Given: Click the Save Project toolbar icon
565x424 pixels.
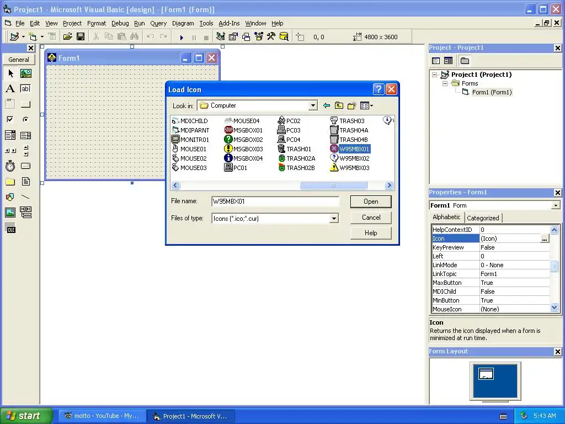Looking at the screenshot, I should point(81,37).
